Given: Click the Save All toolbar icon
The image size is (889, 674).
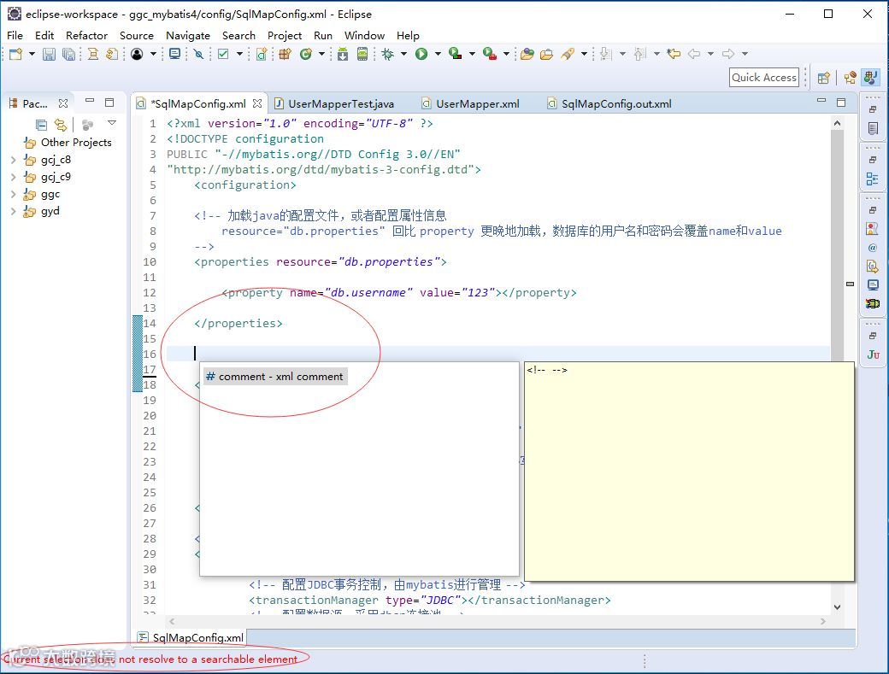Looking at the screenshot, I should (68, 54).
